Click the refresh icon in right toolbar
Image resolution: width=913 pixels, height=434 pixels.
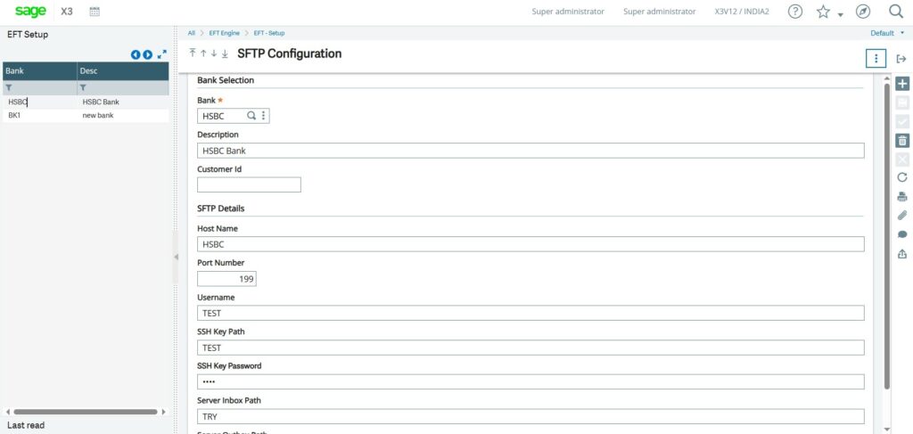tap(901, 177)
